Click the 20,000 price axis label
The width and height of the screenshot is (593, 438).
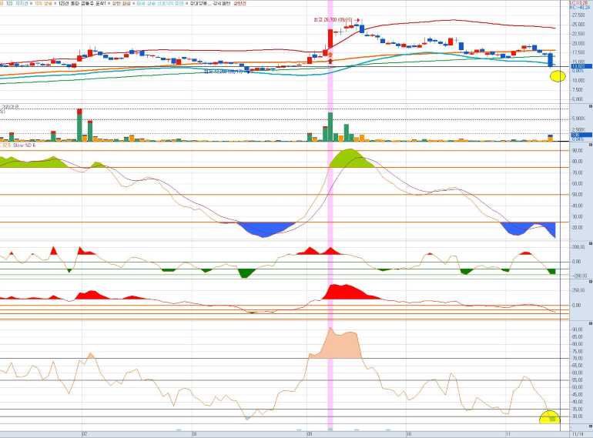click(x=578, y=43)
